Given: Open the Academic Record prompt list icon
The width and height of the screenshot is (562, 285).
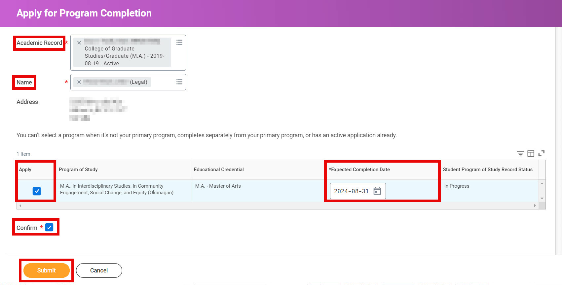Looking at the screenshot, I should point(179,42).
